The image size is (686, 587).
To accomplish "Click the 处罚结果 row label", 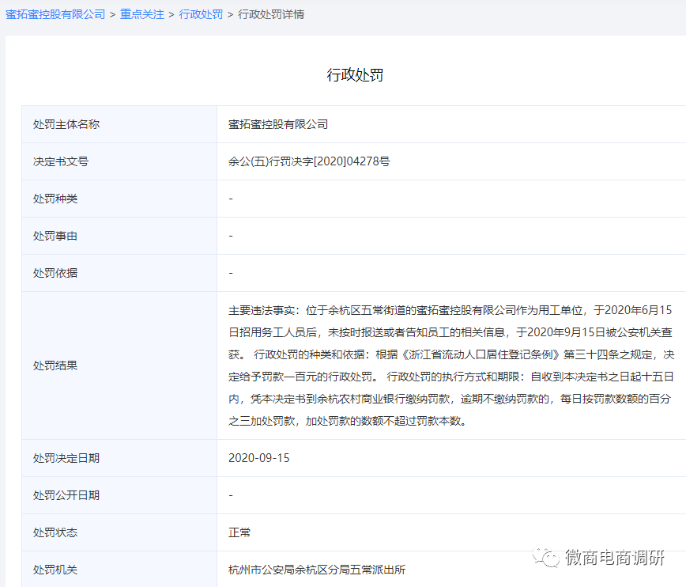I will (55, 365).
